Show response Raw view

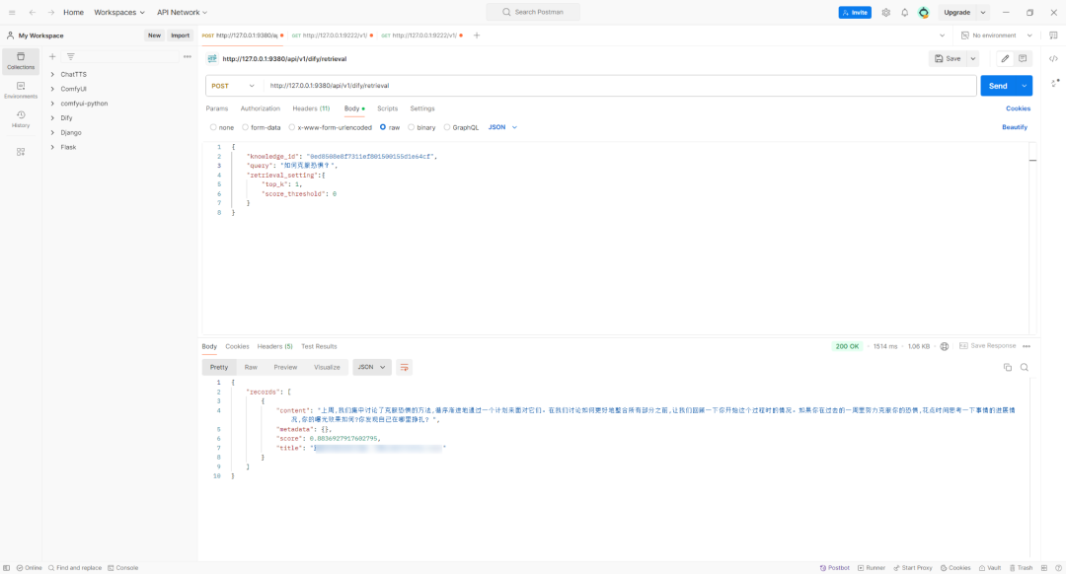click(251, 368)
